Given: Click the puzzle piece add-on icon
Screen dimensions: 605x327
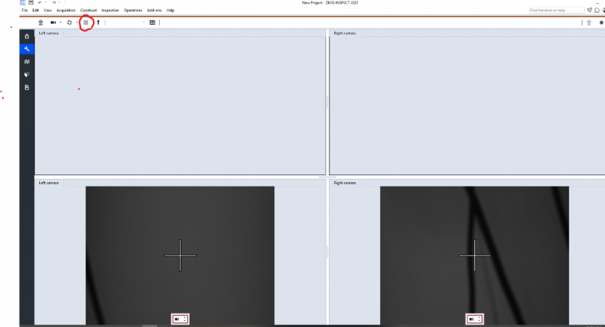Looking at the screenshot, I should pyautogui.click(x=597, y=10).
